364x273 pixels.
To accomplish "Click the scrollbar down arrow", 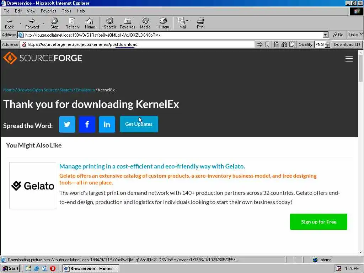I will tap(360, 252).
